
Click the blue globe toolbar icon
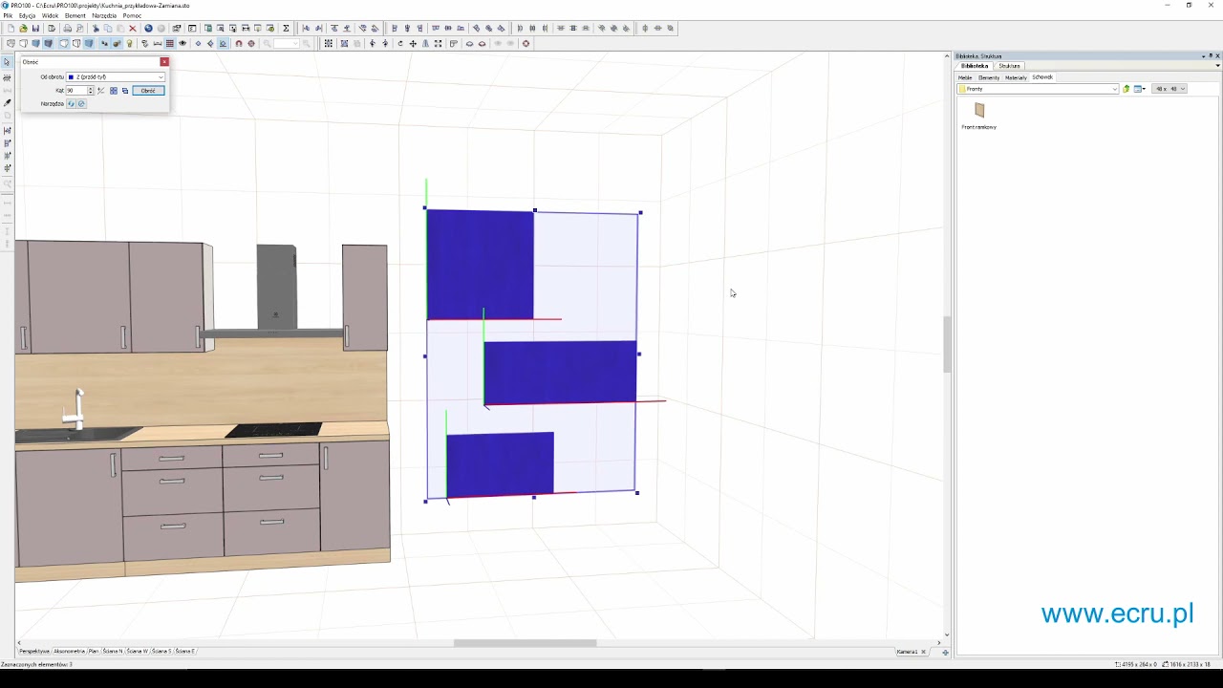point(148,29)
